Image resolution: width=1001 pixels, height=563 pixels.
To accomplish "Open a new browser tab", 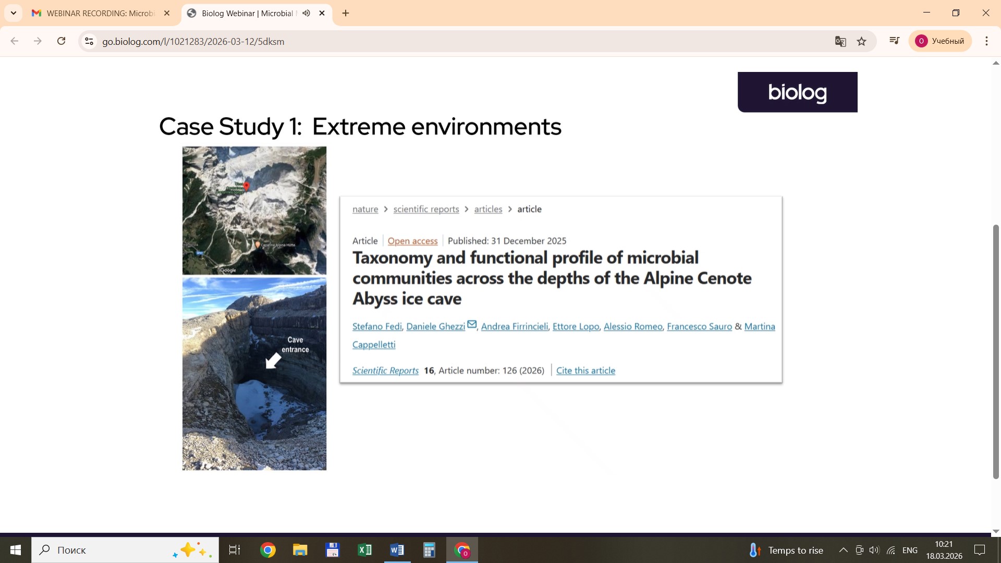I will point(346,13).
